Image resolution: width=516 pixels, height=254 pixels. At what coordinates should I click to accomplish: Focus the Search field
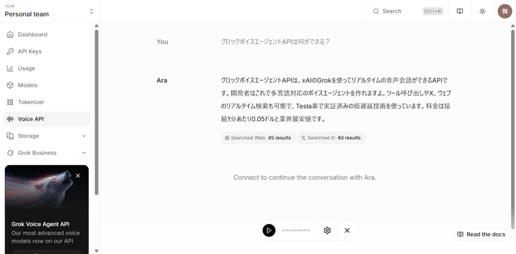click(408, 11)
